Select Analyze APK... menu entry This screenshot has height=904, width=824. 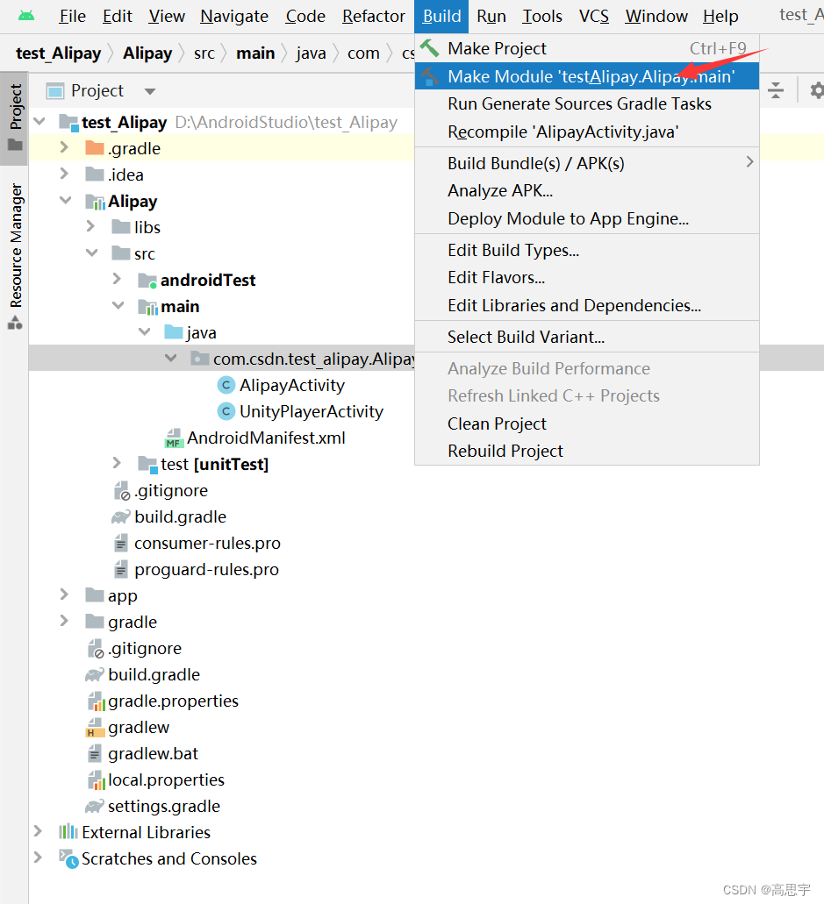click(587, 190)
